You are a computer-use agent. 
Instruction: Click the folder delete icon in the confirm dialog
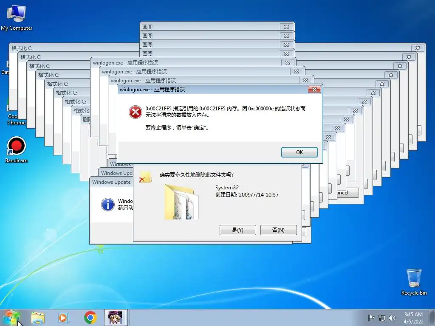point(145,177)
